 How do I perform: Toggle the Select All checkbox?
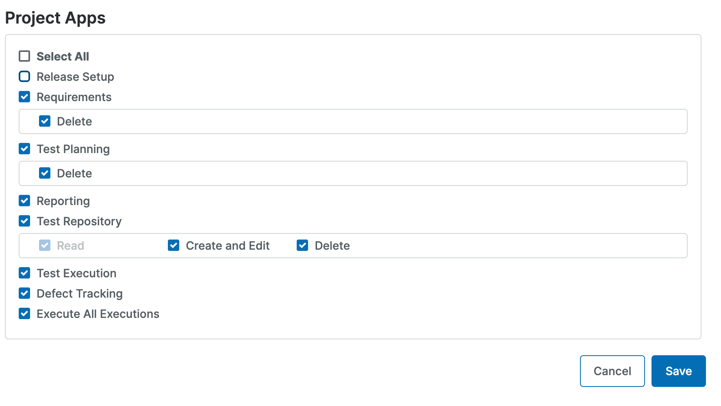click(x=24, y=56)
